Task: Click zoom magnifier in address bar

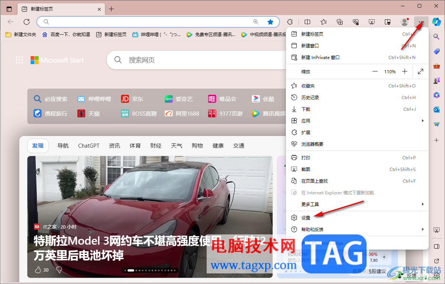Action: [x=256, y=22]
